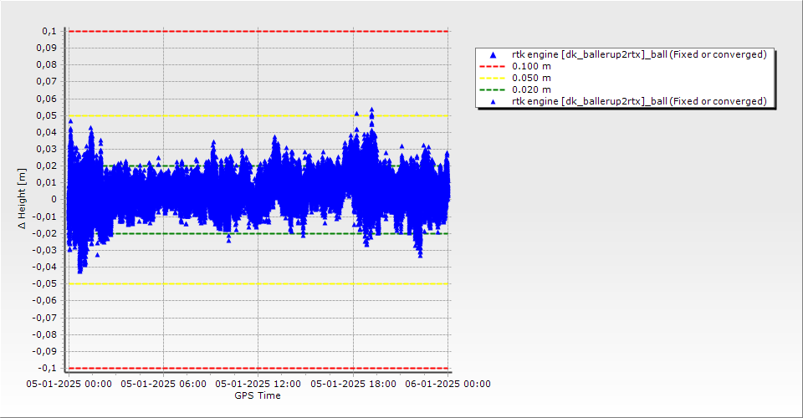The image size is (803, 418).
Task: Click the 05-01-2025 06:00 time label
Action: (164, 384)
